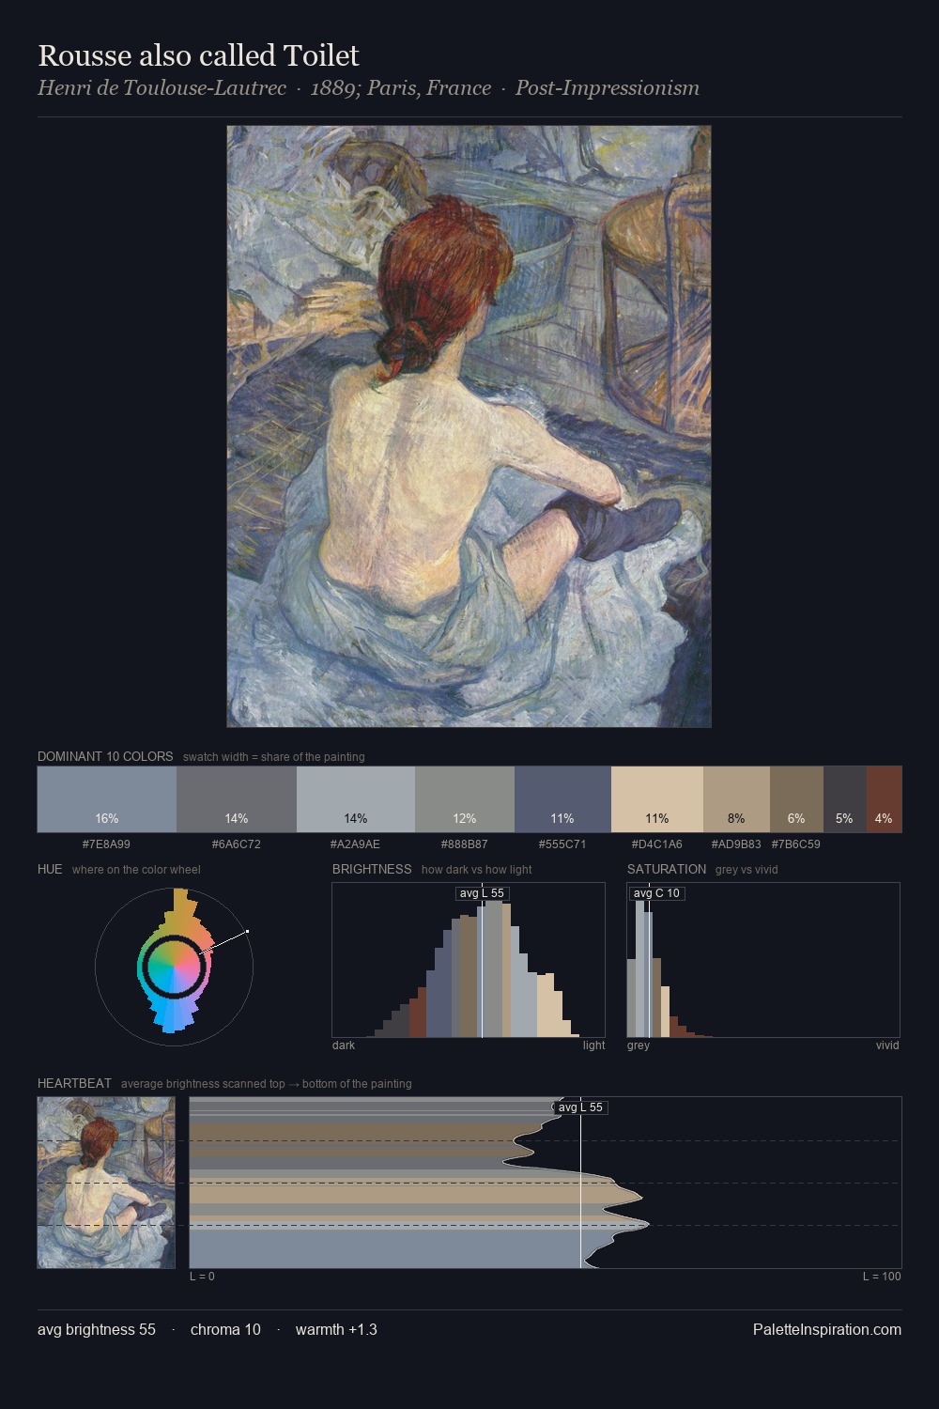Viewport: 939px width, 1409px height.
Task: Click the 'L = 100' heartbeat axis label
Action: [882, 1276]
